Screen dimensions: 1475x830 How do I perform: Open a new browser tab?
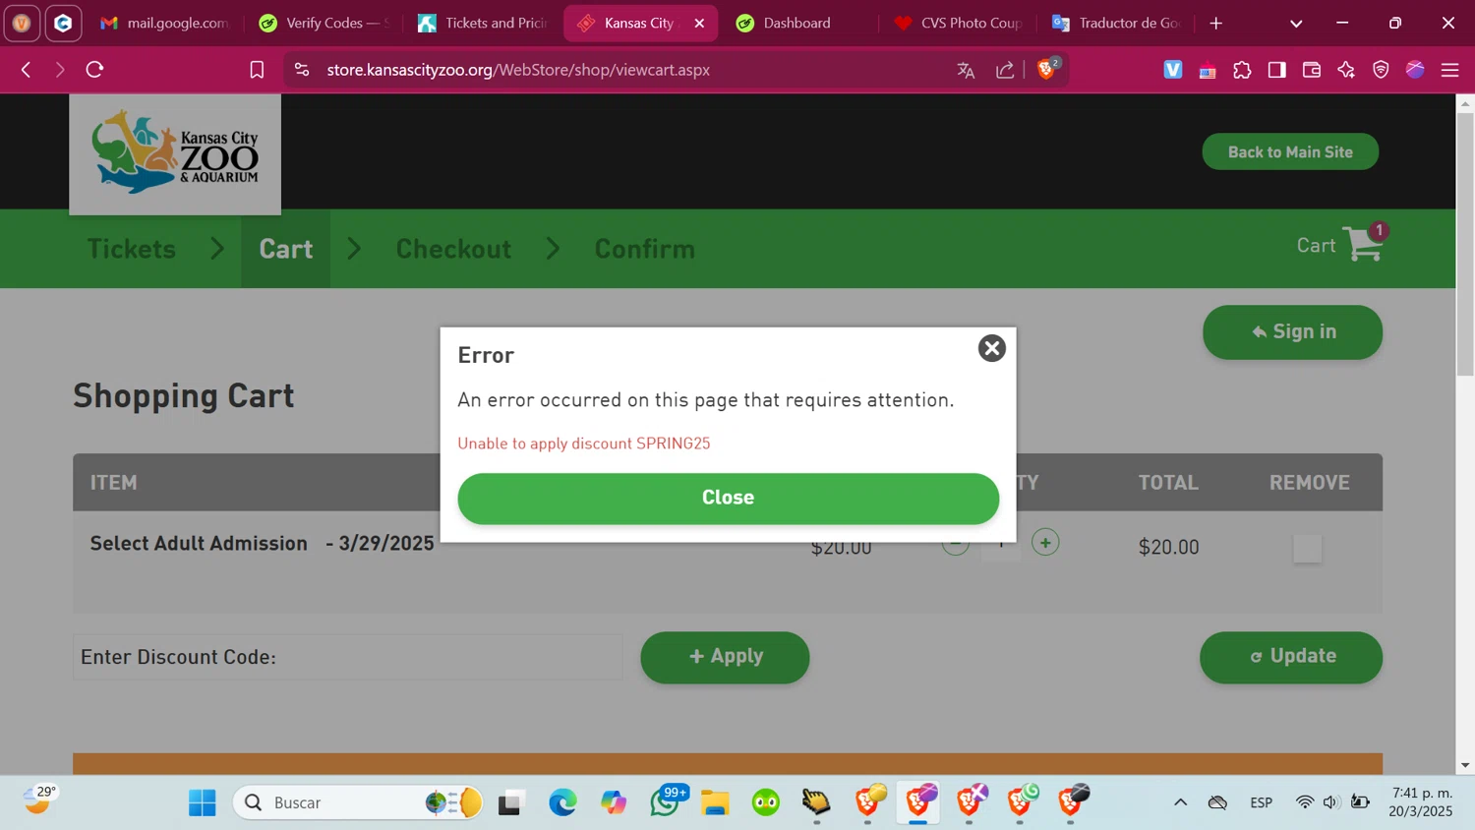pyautogui.click(x=1216, y=23)
